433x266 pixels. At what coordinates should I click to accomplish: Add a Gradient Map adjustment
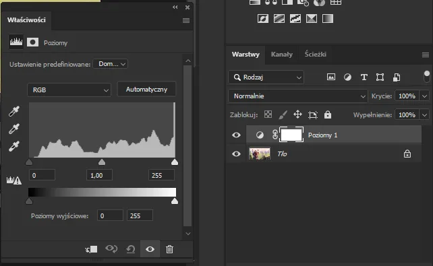(328, 19)
